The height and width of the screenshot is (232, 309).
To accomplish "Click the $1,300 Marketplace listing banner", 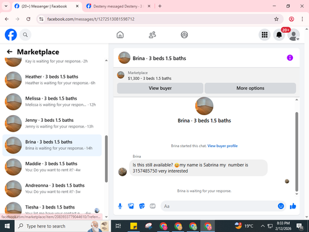I will click(206, 75).
